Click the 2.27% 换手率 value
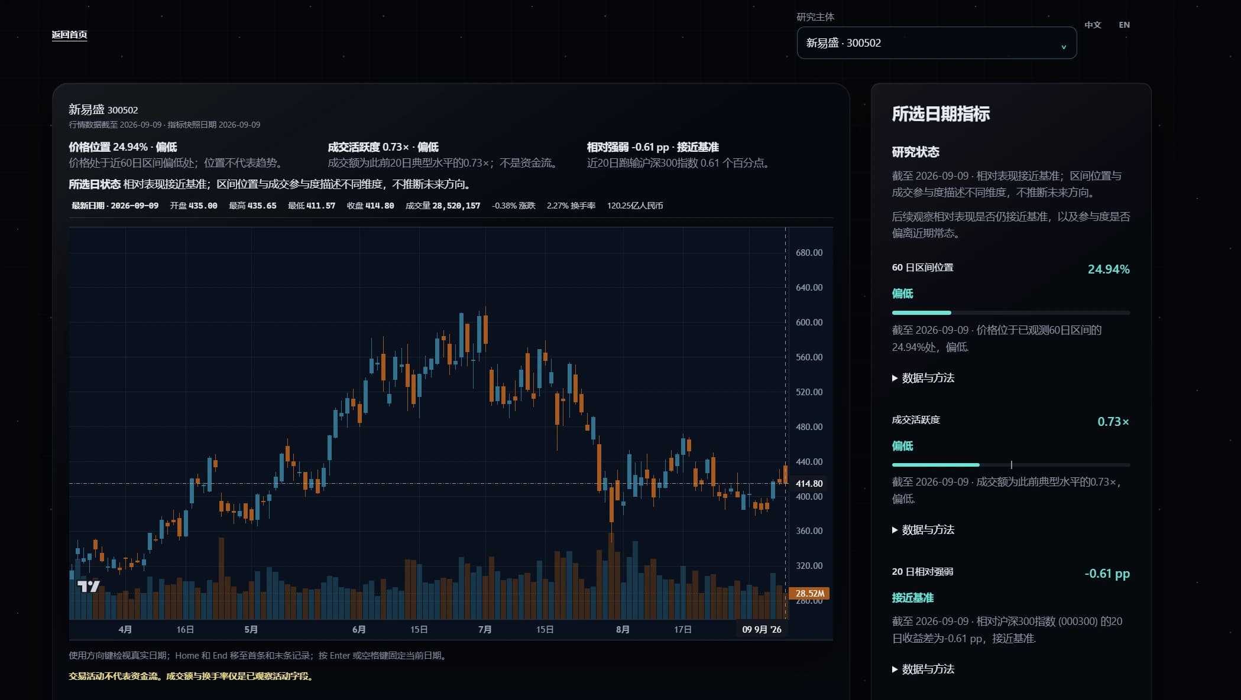The image size is (1241, 700). click(x=571, y=206)
